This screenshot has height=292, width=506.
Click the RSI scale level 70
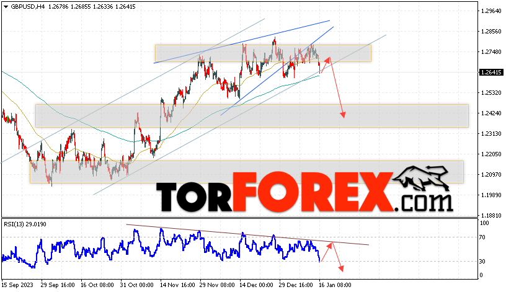click(x=482, y=237)
